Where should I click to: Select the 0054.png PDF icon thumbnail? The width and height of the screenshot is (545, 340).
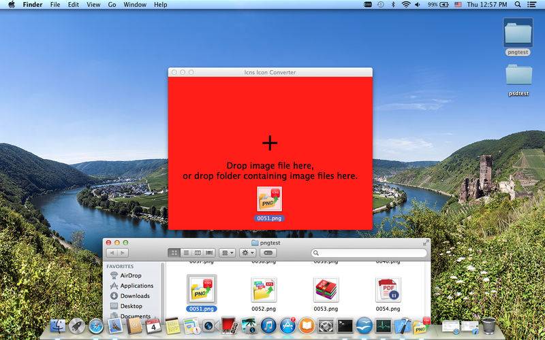point(388,290)
